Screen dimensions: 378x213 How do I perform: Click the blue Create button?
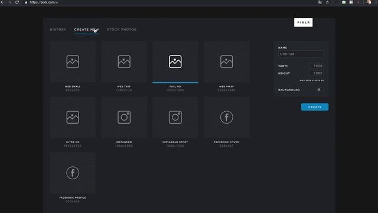(315, 107)
